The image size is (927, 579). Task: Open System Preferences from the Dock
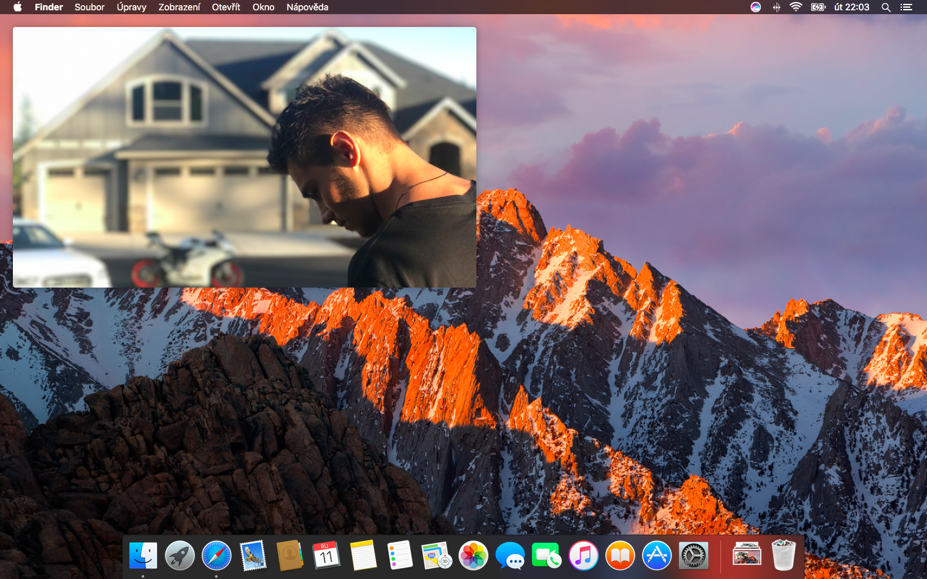click(x=693, y=555)
